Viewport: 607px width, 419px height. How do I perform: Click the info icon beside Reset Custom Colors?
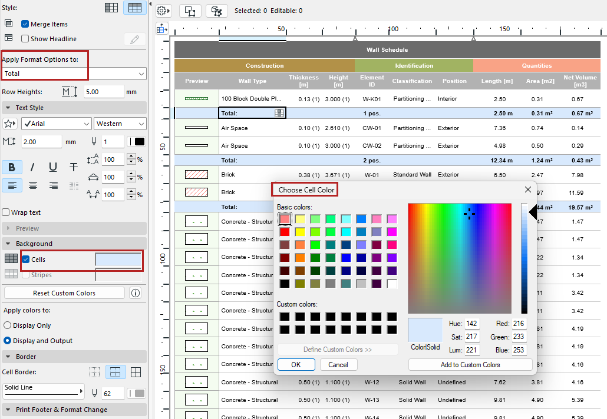(x=136, y=293)
